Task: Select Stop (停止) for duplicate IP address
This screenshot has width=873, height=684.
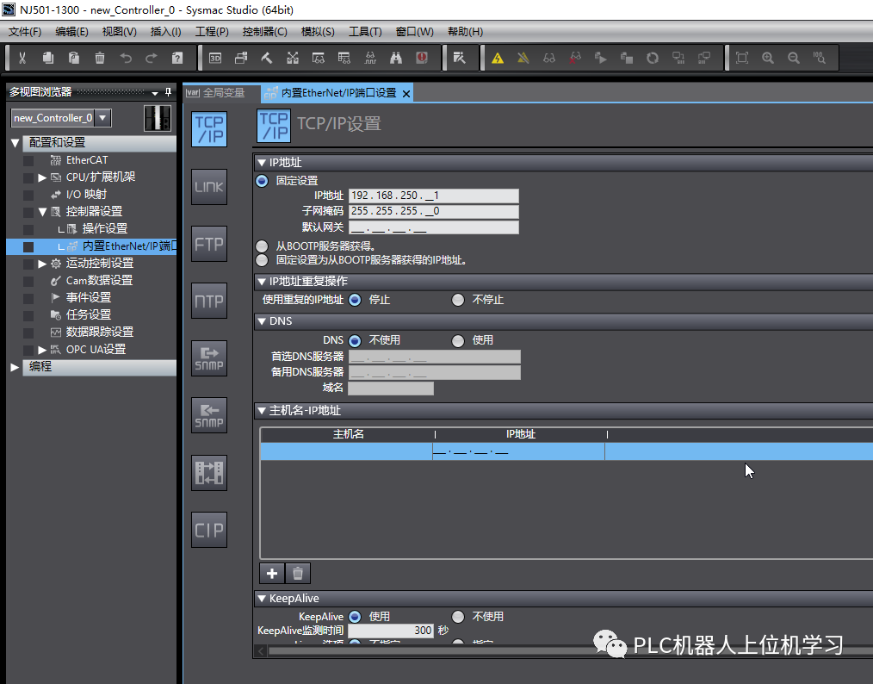Action: (355, 300)
